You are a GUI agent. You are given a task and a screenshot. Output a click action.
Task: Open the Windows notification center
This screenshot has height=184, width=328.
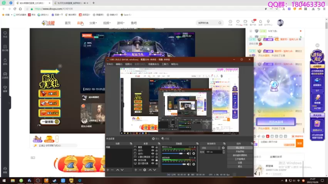coord(322,180)
